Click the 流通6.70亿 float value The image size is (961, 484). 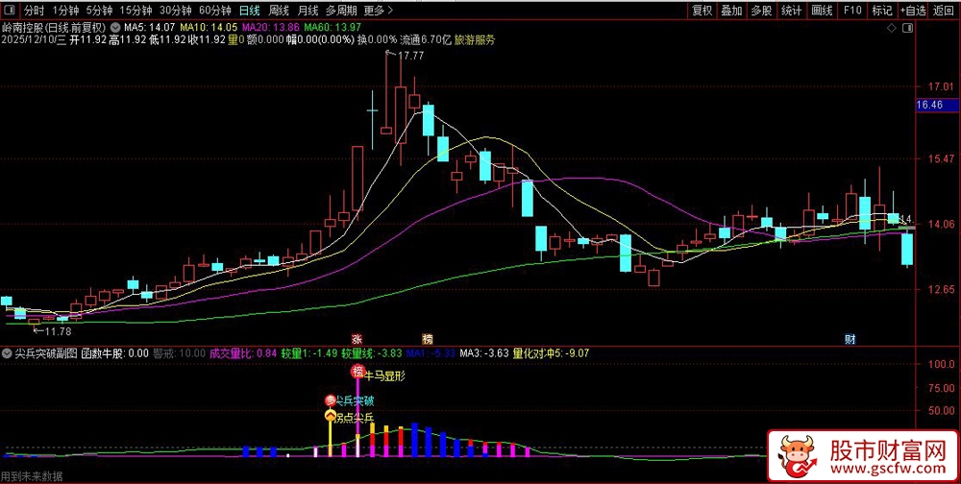[x=426, y=39]
